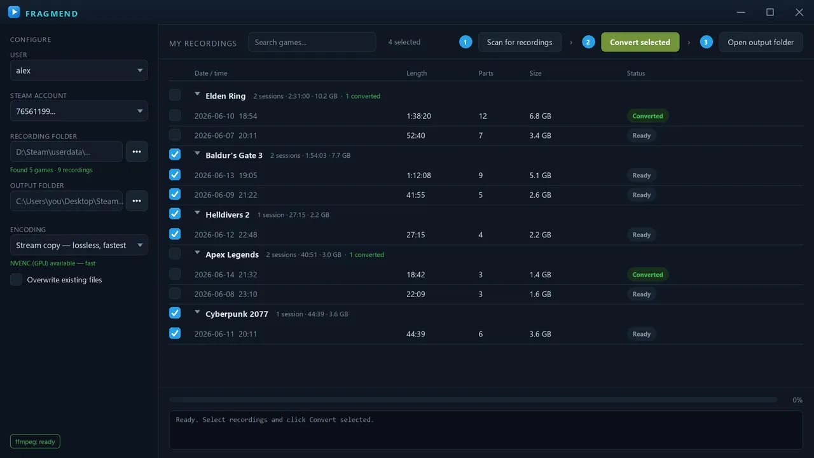The image size is (814, 458).
Task: Click the ffmpeg: ready status badge
Action: tap(35, 441)
